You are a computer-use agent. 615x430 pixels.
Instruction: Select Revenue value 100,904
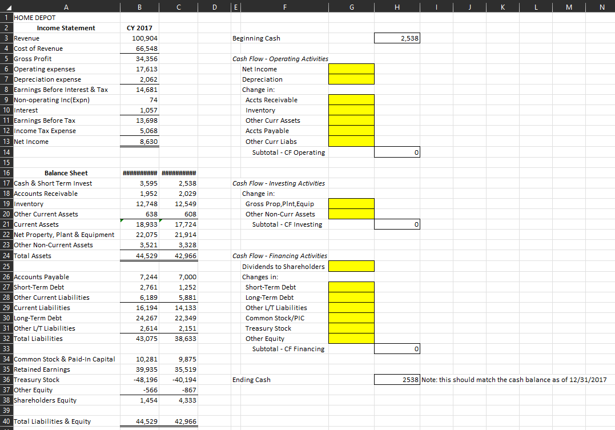click(140, 38)
